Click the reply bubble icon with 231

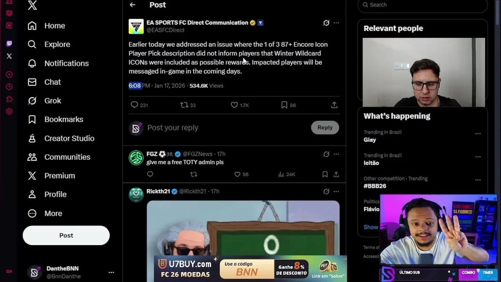pos(134,105)
